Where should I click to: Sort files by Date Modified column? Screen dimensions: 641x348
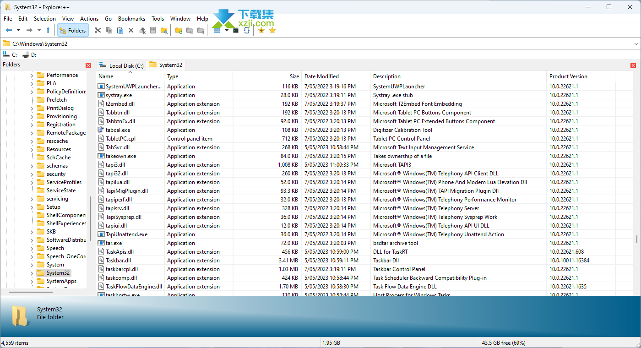(x=321, y=76)
